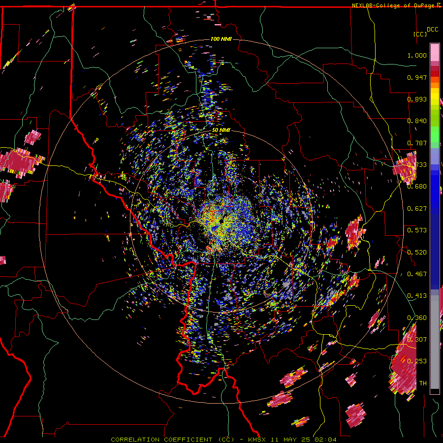Click the pink band of the color scale
443x443 pixels.
(x=435, y=52)
